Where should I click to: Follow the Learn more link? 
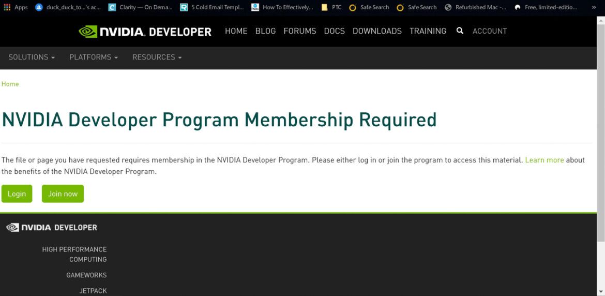coord(544,160)
